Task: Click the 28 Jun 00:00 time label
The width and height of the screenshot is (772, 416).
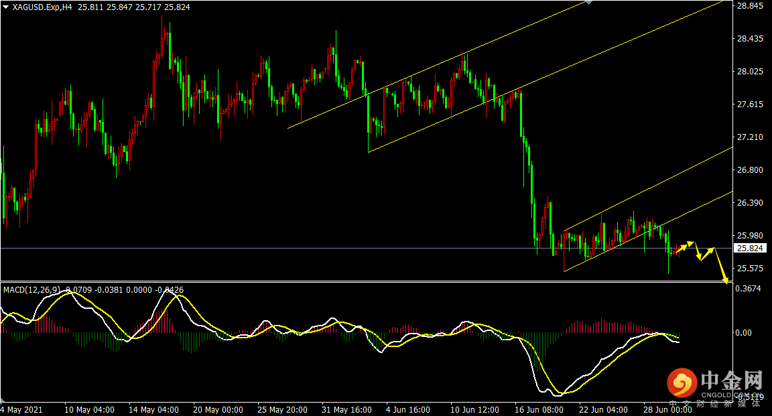Action: coord(667,409)
